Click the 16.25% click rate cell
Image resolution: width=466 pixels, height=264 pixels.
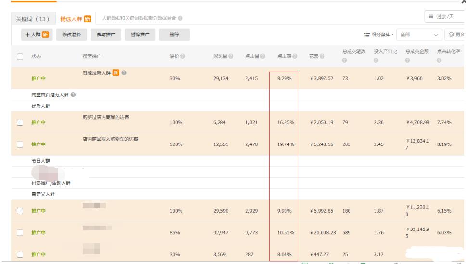pos(285,123)
